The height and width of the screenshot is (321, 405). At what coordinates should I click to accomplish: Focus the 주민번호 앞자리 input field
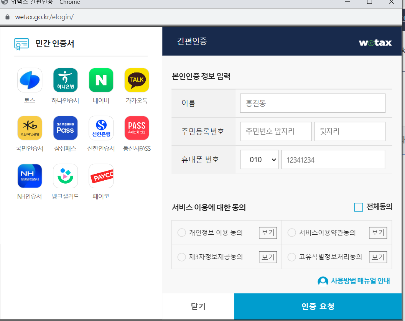(x=276, y=132)
